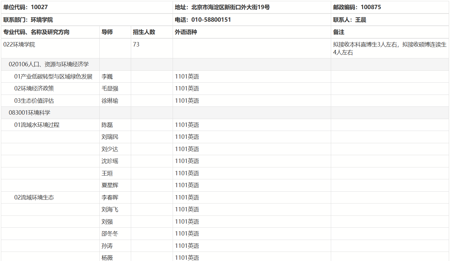
Task: Click advisor name 李巍
Action: click(x=107, y=77)
